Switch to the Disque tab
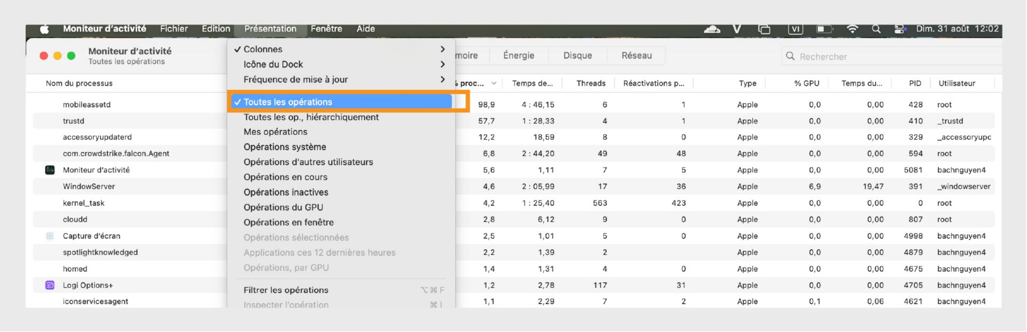The image size is (1027, 332). click(x=578, y=56)
